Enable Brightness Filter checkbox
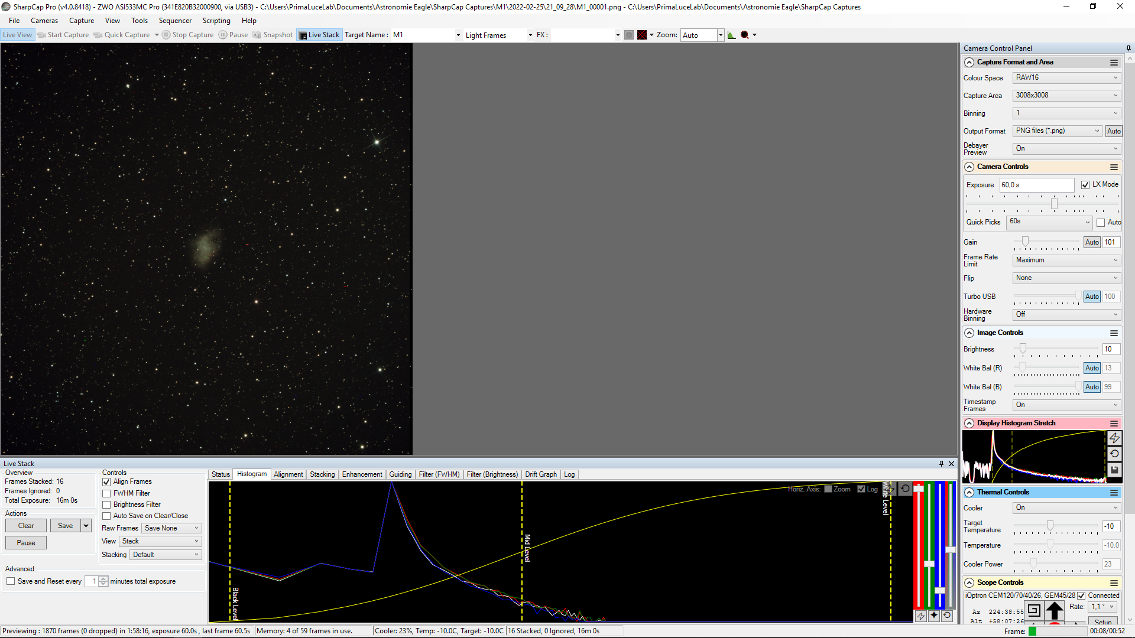This screenshot has width=1135, height=638. [x=106, y=504]
